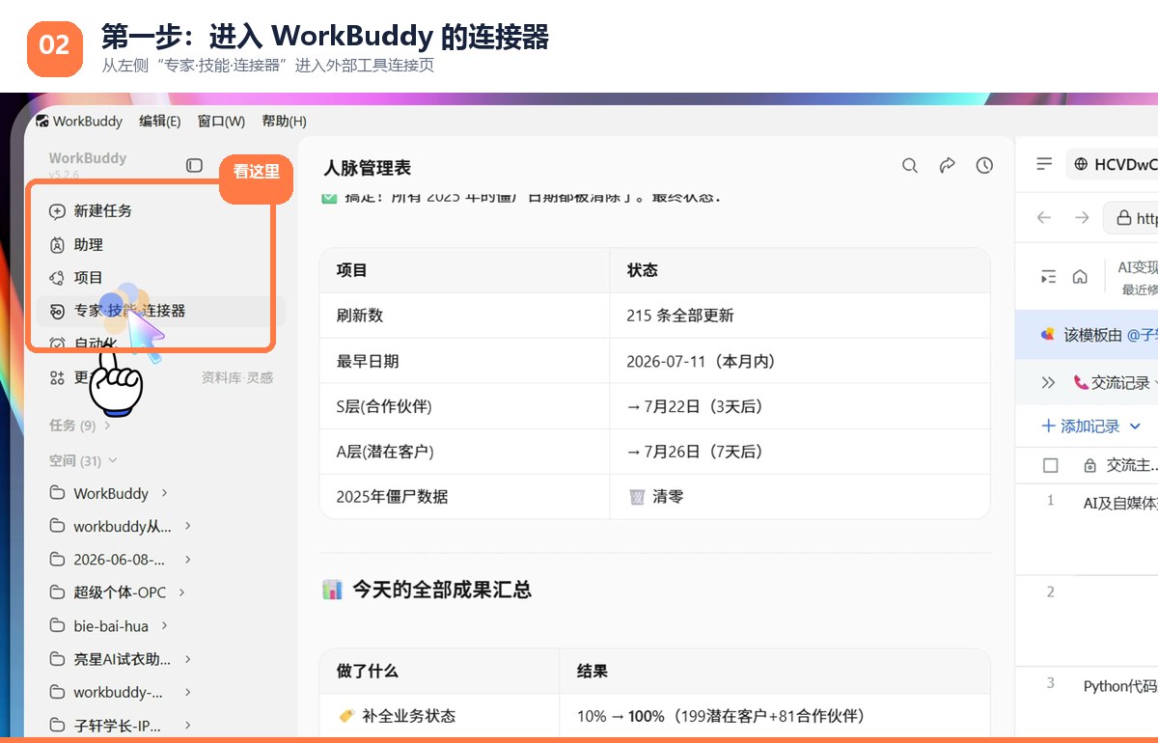Expand the workbuddy从... folder chevron
Viewport: 1158px width, 743px height.
click(188, 527)
